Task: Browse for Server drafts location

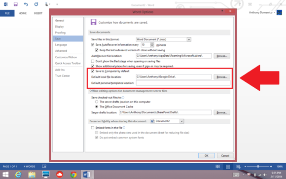Action: pyautogui.click(x=222, y=112)
